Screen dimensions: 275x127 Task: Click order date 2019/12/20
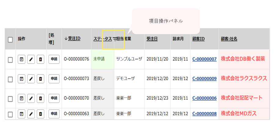[x=157, y=79]
